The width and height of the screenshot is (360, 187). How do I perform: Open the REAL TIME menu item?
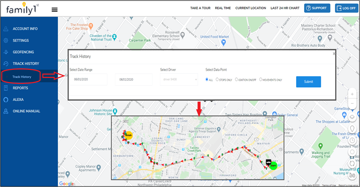pyautogui.click(x=223, y=8)
